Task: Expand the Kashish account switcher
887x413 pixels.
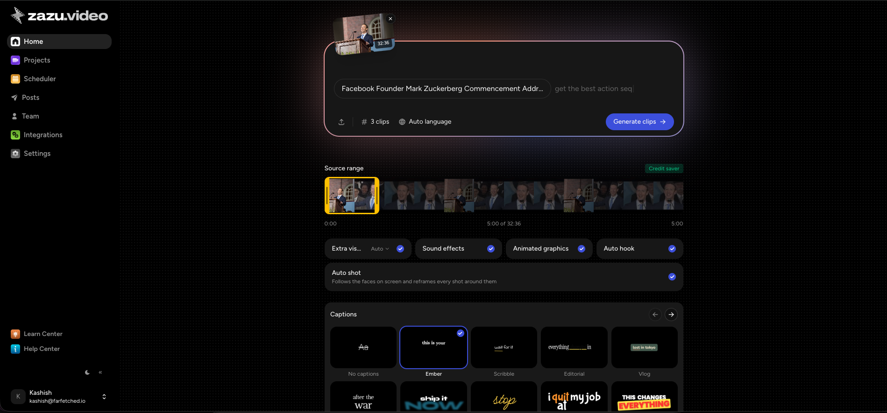Action: [x=104, y=397]
